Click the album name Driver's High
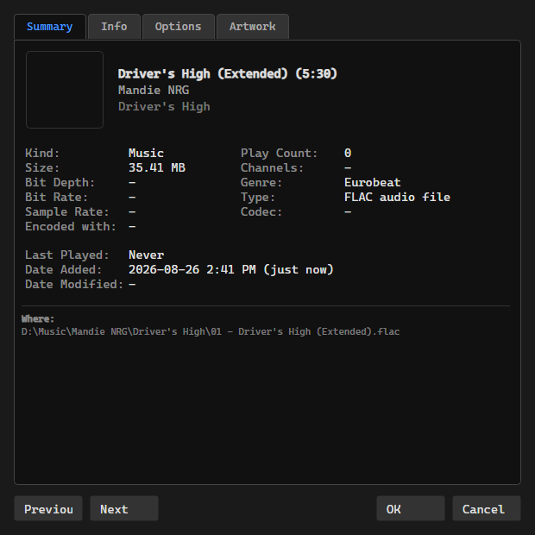Viewport: 535px width, 535px height. pos(164,106)
